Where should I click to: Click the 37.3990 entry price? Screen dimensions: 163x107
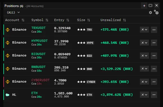coord(61,41)
